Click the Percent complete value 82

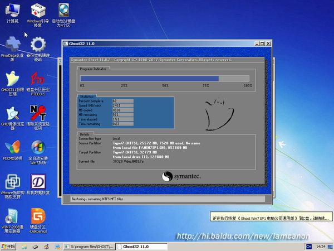[123, 101]
